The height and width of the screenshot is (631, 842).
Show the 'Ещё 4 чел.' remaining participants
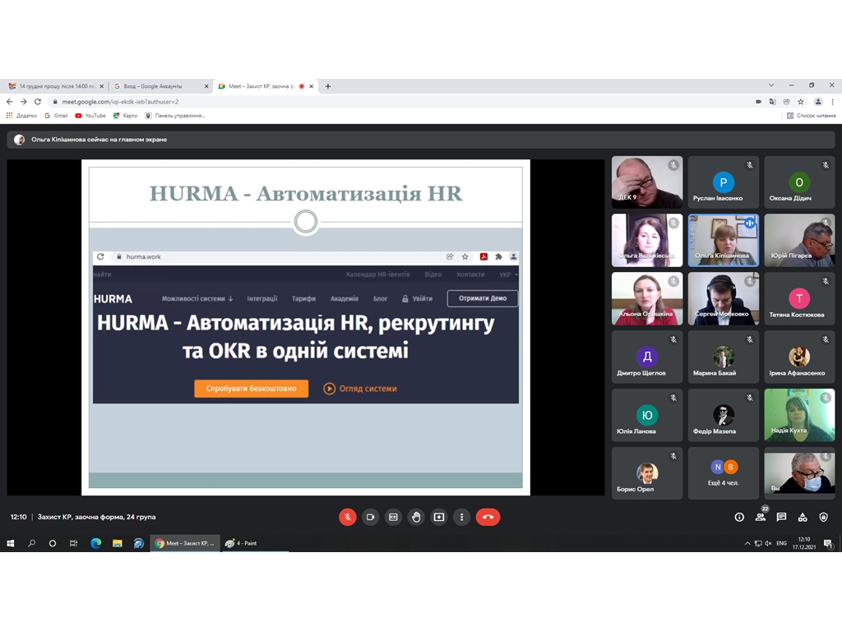coord(724,473)
